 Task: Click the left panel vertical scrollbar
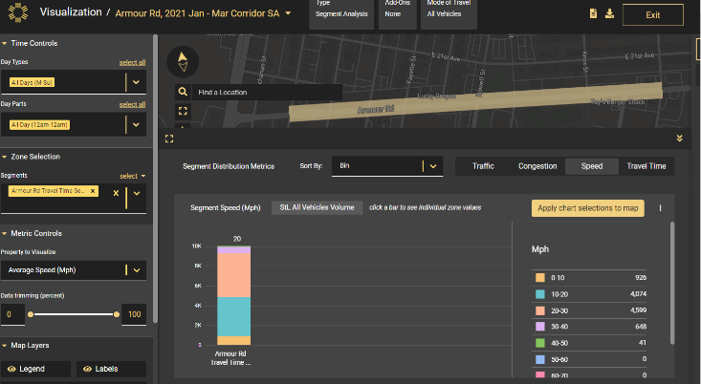coord(155,179)
